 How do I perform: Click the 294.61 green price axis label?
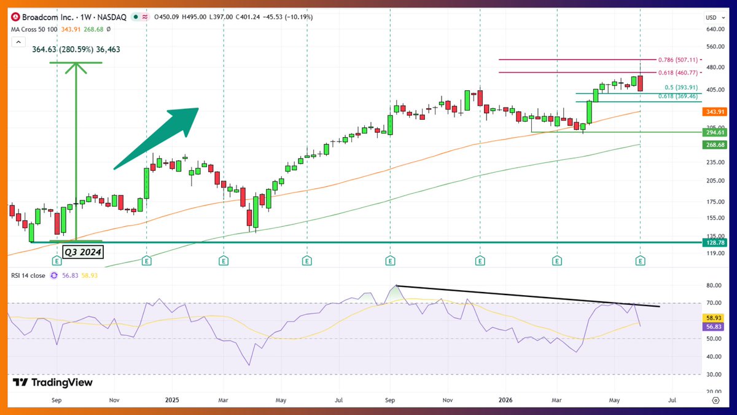tap(716, 132)
